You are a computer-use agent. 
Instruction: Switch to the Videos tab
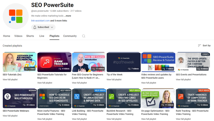coord(18,36)
